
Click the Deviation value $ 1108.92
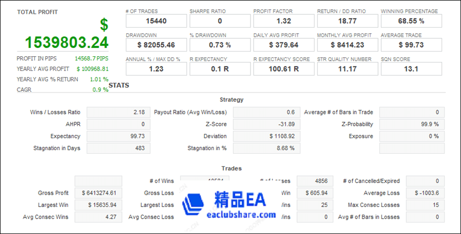click(267, 136)
